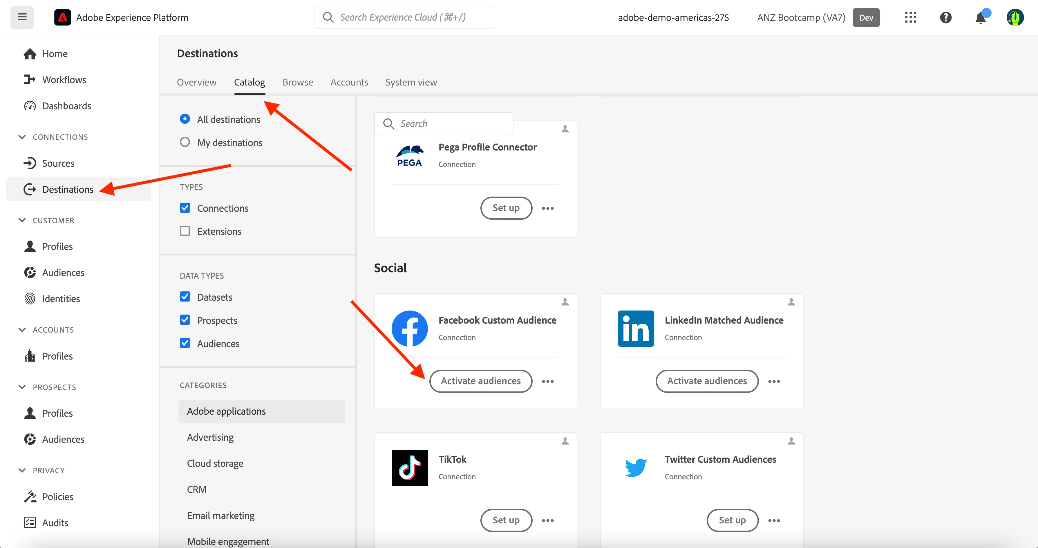Open the notifications bell

click(980, 18)
